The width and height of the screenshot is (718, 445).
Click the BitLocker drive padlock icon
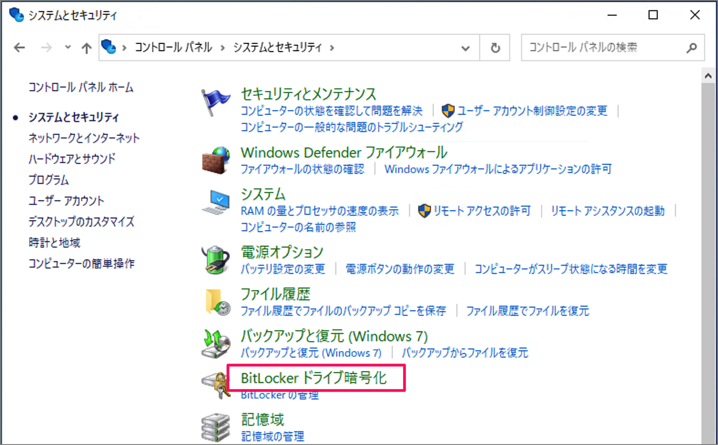tap(216, 385)
